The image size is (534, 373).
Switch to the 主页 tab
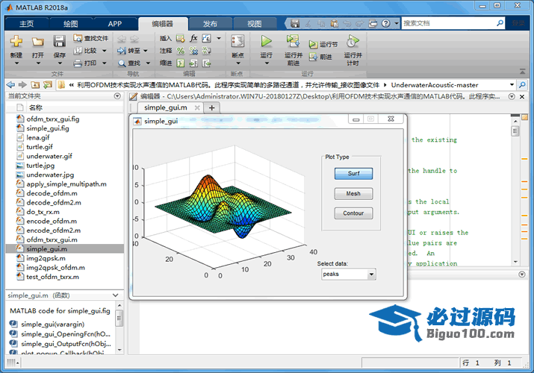pos(27,23)
